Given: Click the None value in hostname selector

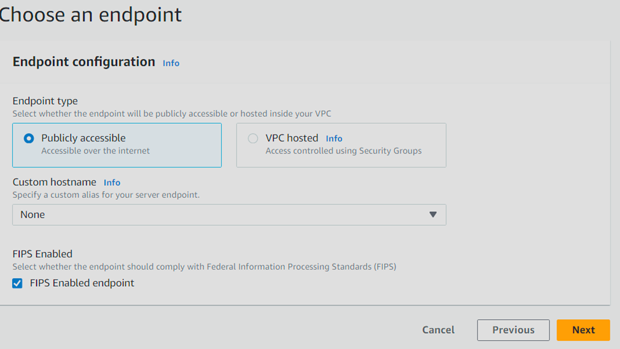Looking at the screenshot, I should tap(32, 214).
